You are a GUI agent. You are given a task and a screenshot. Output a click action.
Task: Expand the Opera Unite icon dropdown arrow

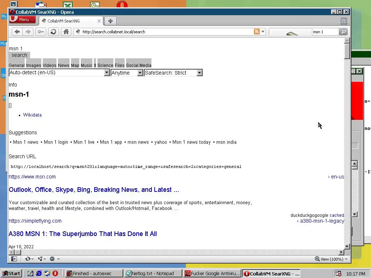coord(45,259)
